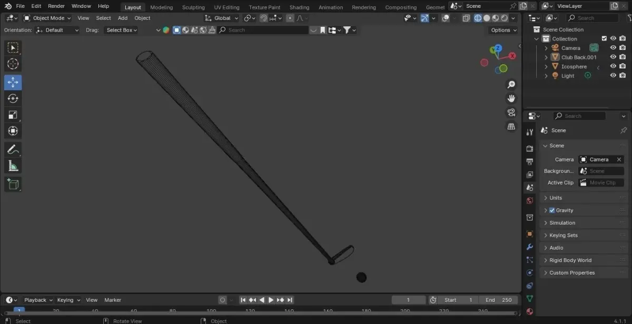Viewport: 632px width, 324px height.
Task: Click the Options button
Action: [503, 30]
